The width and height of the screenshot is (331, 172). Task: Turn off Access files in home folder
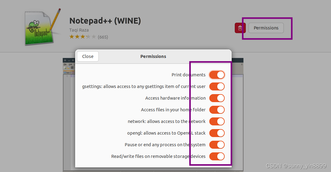pos(217,110)
